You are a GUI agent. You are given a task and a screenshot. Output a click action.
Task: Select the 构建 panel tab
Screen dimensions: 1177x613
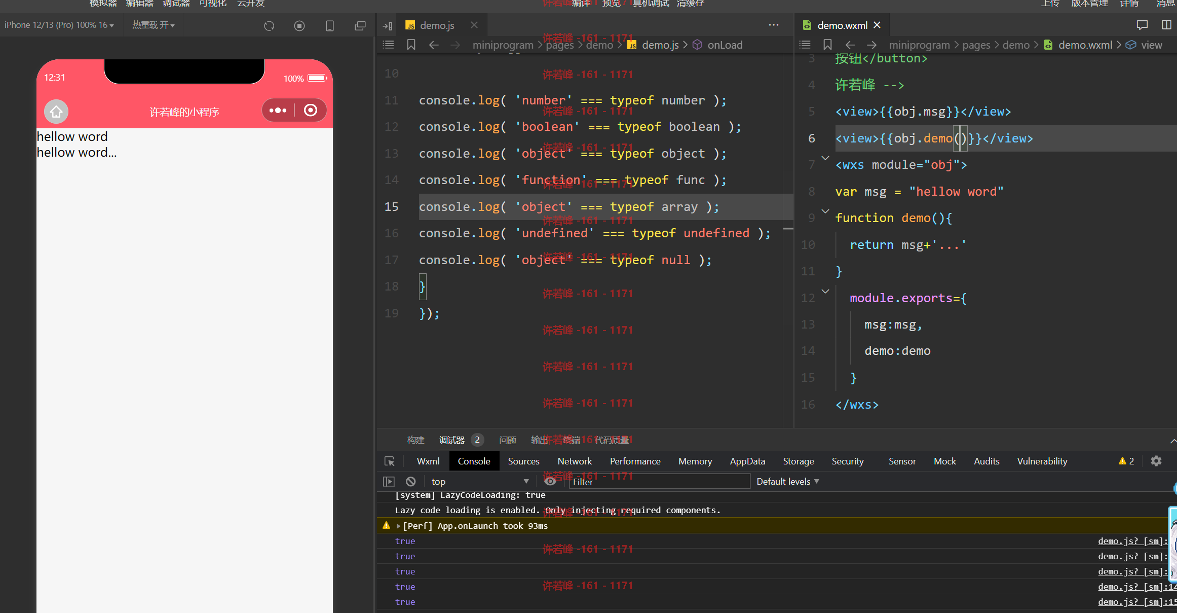click(x=415, y=440)
